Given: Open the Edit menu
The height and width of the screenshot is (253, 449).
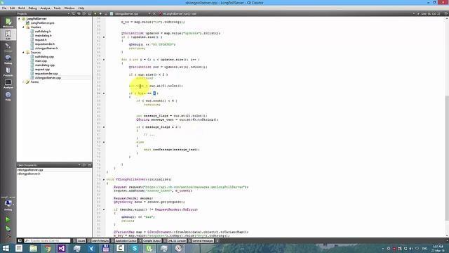Looking at the screenshot, I should tap(13, 8).
